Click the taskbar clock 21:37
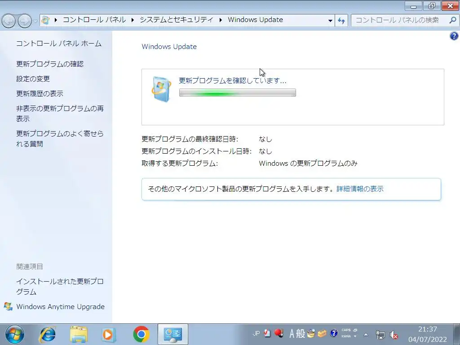This screenshot has height=345, width=460. (428, 329)
